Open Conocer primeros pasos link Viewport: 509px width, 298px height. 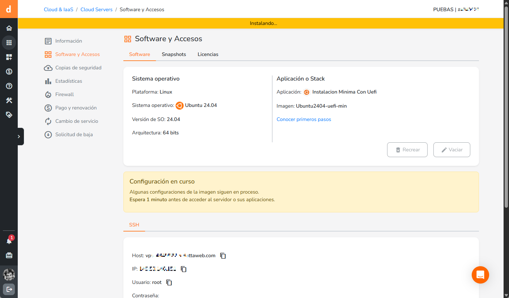click(304, 120)
